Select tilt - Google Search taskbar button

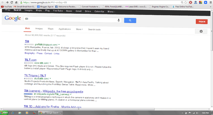click(50, 113)
